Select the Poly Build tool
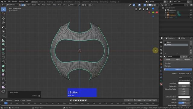This screenshot has width=193, height=109. (3, 66)
